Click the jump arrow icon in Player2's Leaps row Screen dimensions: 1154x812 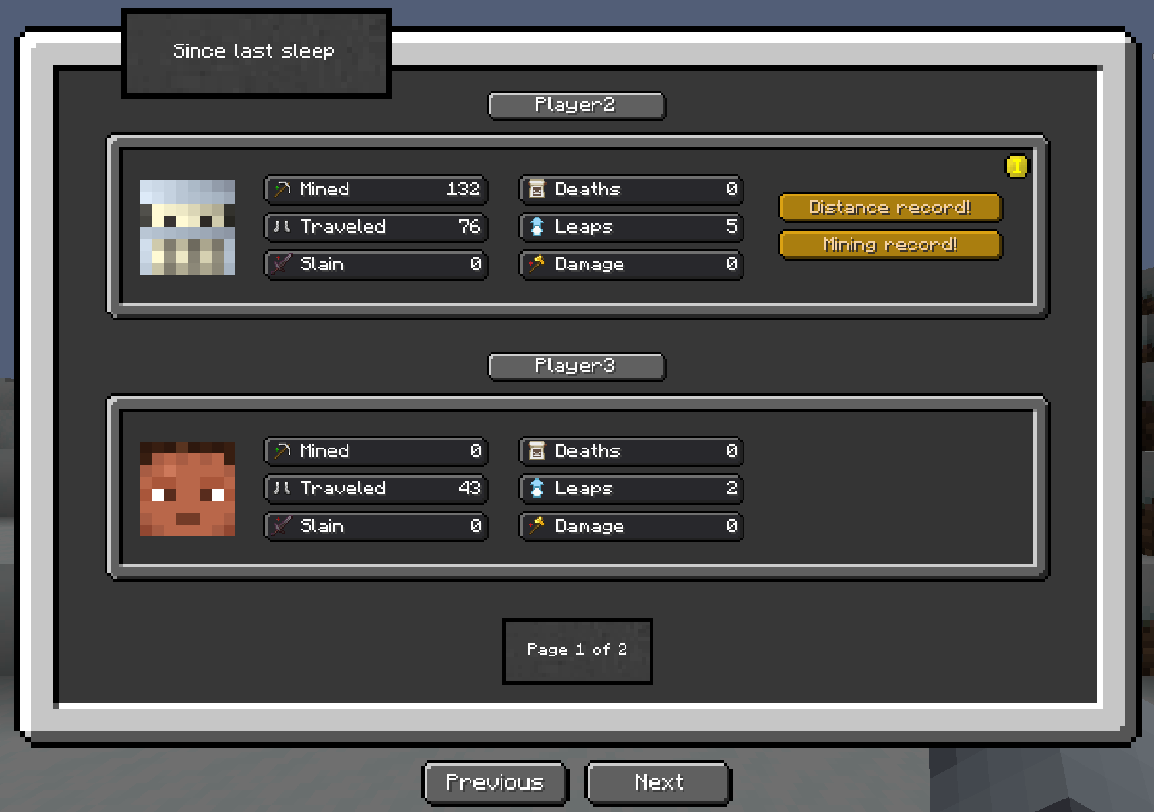537,227
